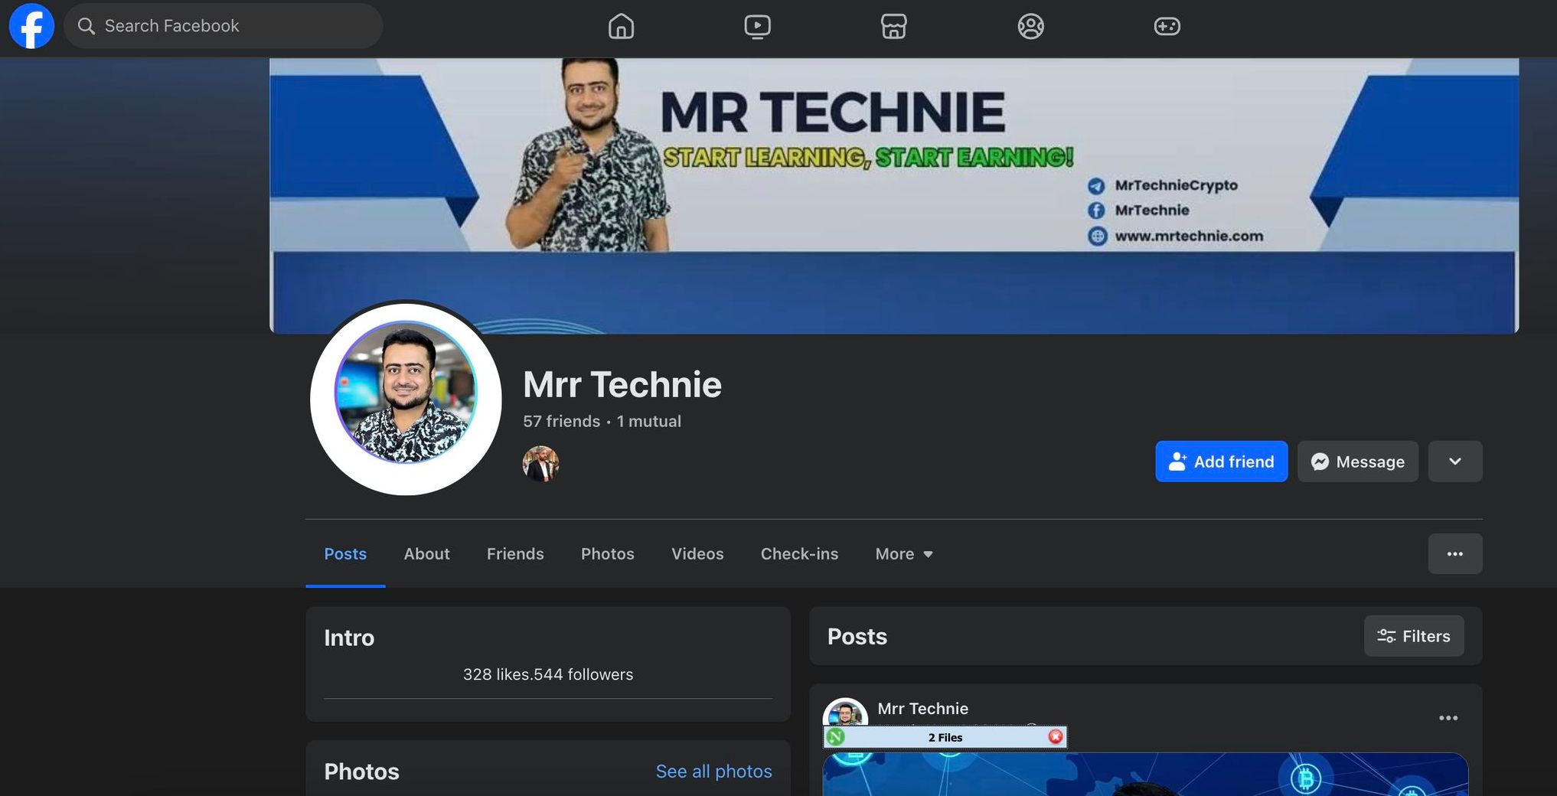1557x796 pixels.
Task: Open the Mr Technie cover photo
Action: click(893, 196)
